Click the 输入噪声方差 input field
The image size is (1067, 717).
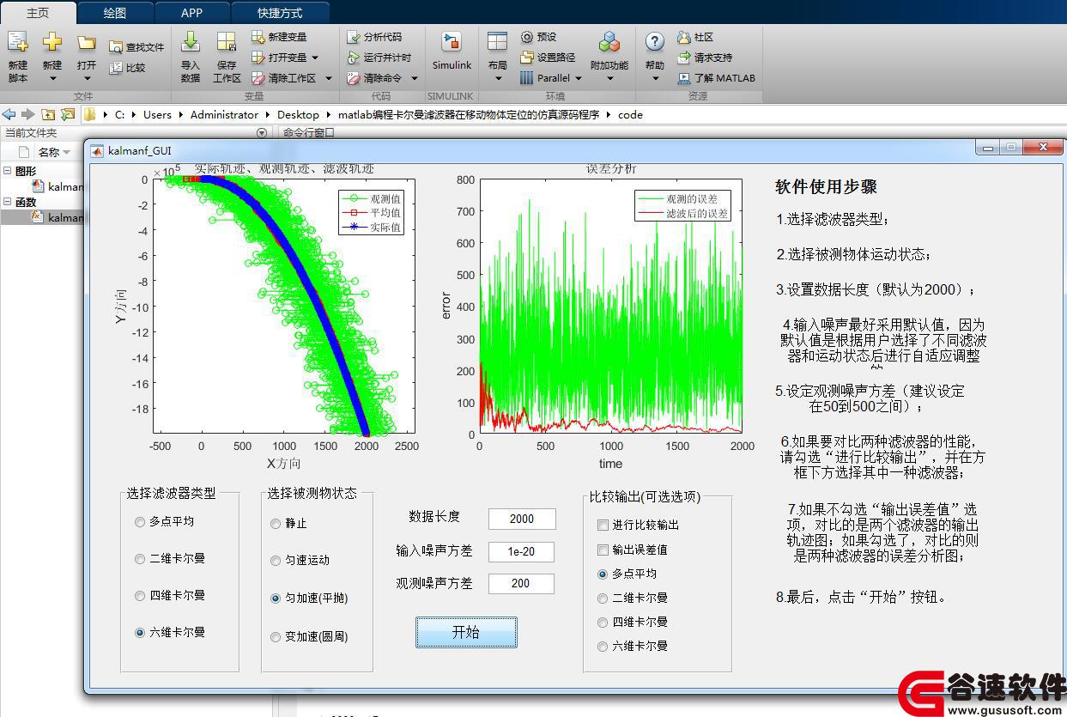coord(522,552)
